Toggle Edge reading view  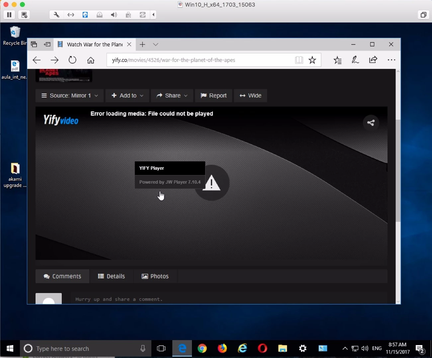click(x=299, y=60)
